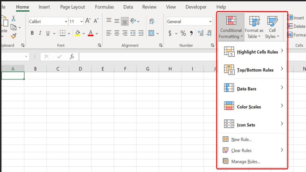
Task: Click the Borders icon
Action: [x=63, y=33]
